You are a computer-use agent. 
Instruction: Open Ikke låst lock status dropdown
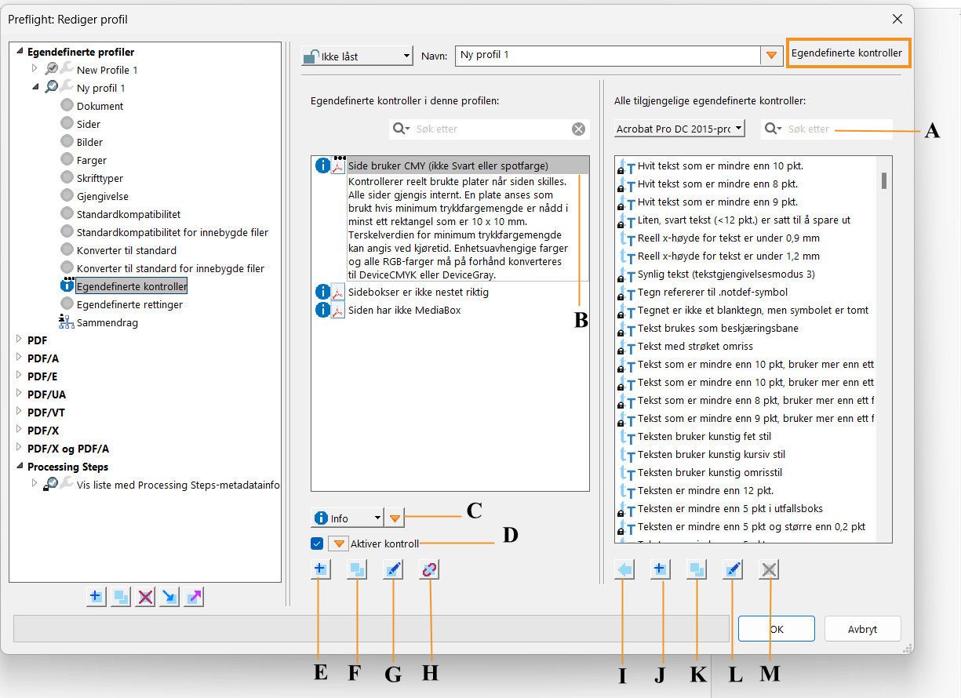click(x=357, y=56)
